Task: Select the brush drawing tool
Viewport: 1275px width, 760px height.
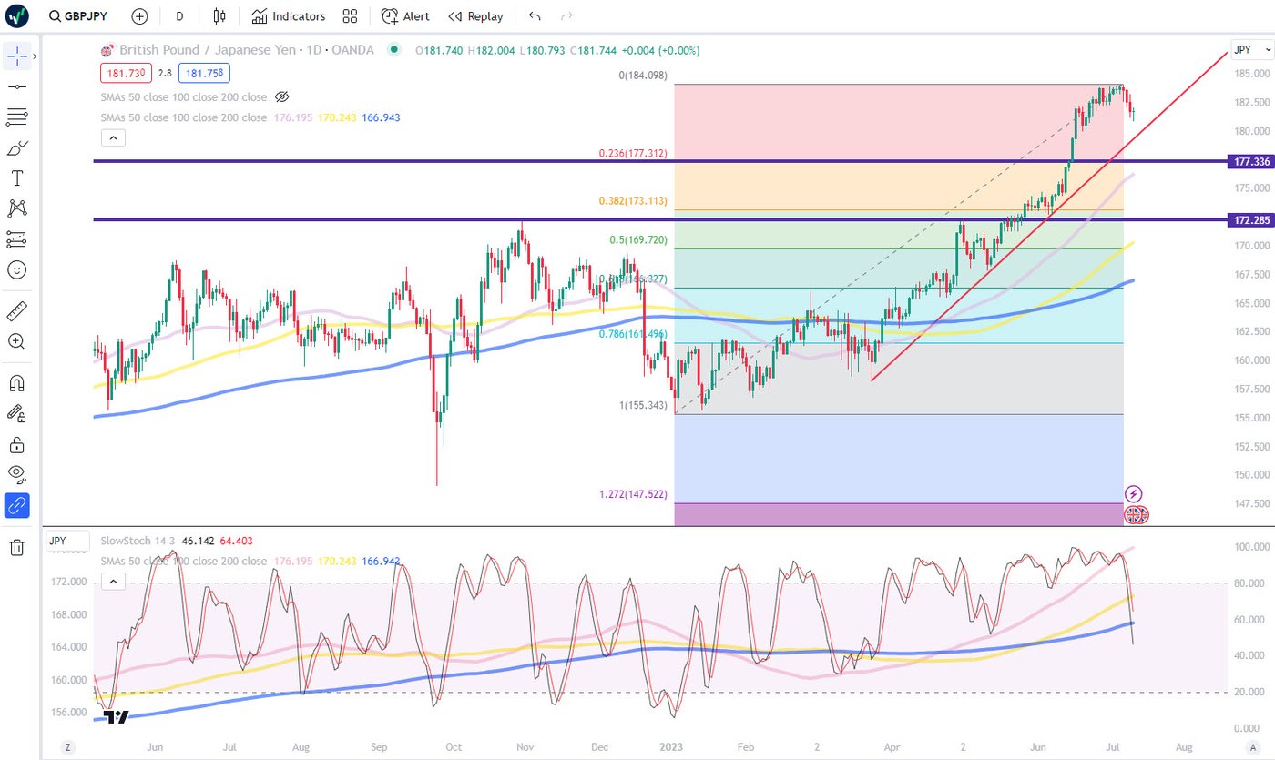Action: point(15,147)
